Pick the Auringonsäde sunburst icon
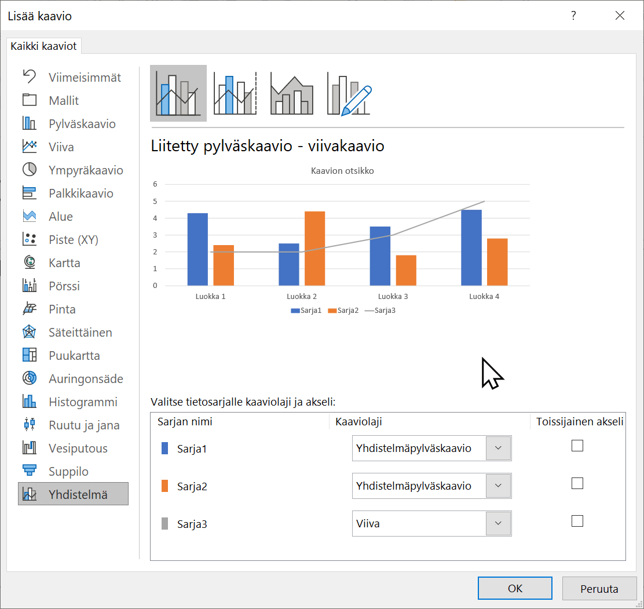This screenshot has width=644, height=609. pyautogui.click(x=29, y=378)
